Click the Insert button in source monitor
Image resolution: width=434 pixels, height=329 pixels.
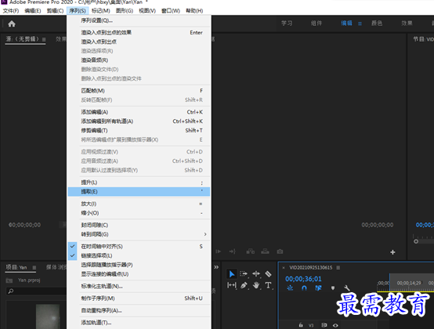(x=250, y=251)
